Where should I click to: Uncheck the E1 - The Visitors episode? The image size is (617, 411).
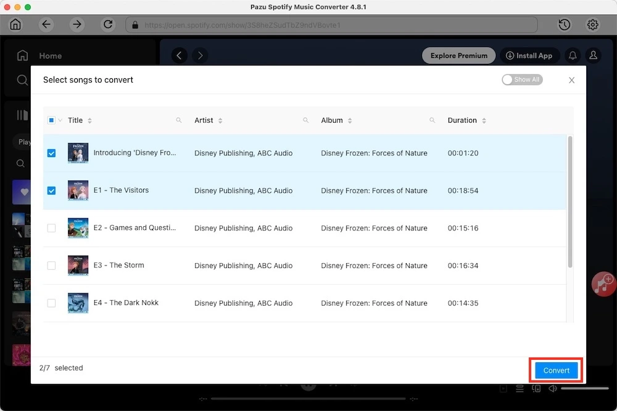point(51,190)
